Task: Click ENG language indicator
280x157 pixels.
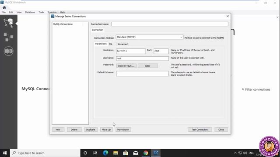Action: click(x=251, y=153)
